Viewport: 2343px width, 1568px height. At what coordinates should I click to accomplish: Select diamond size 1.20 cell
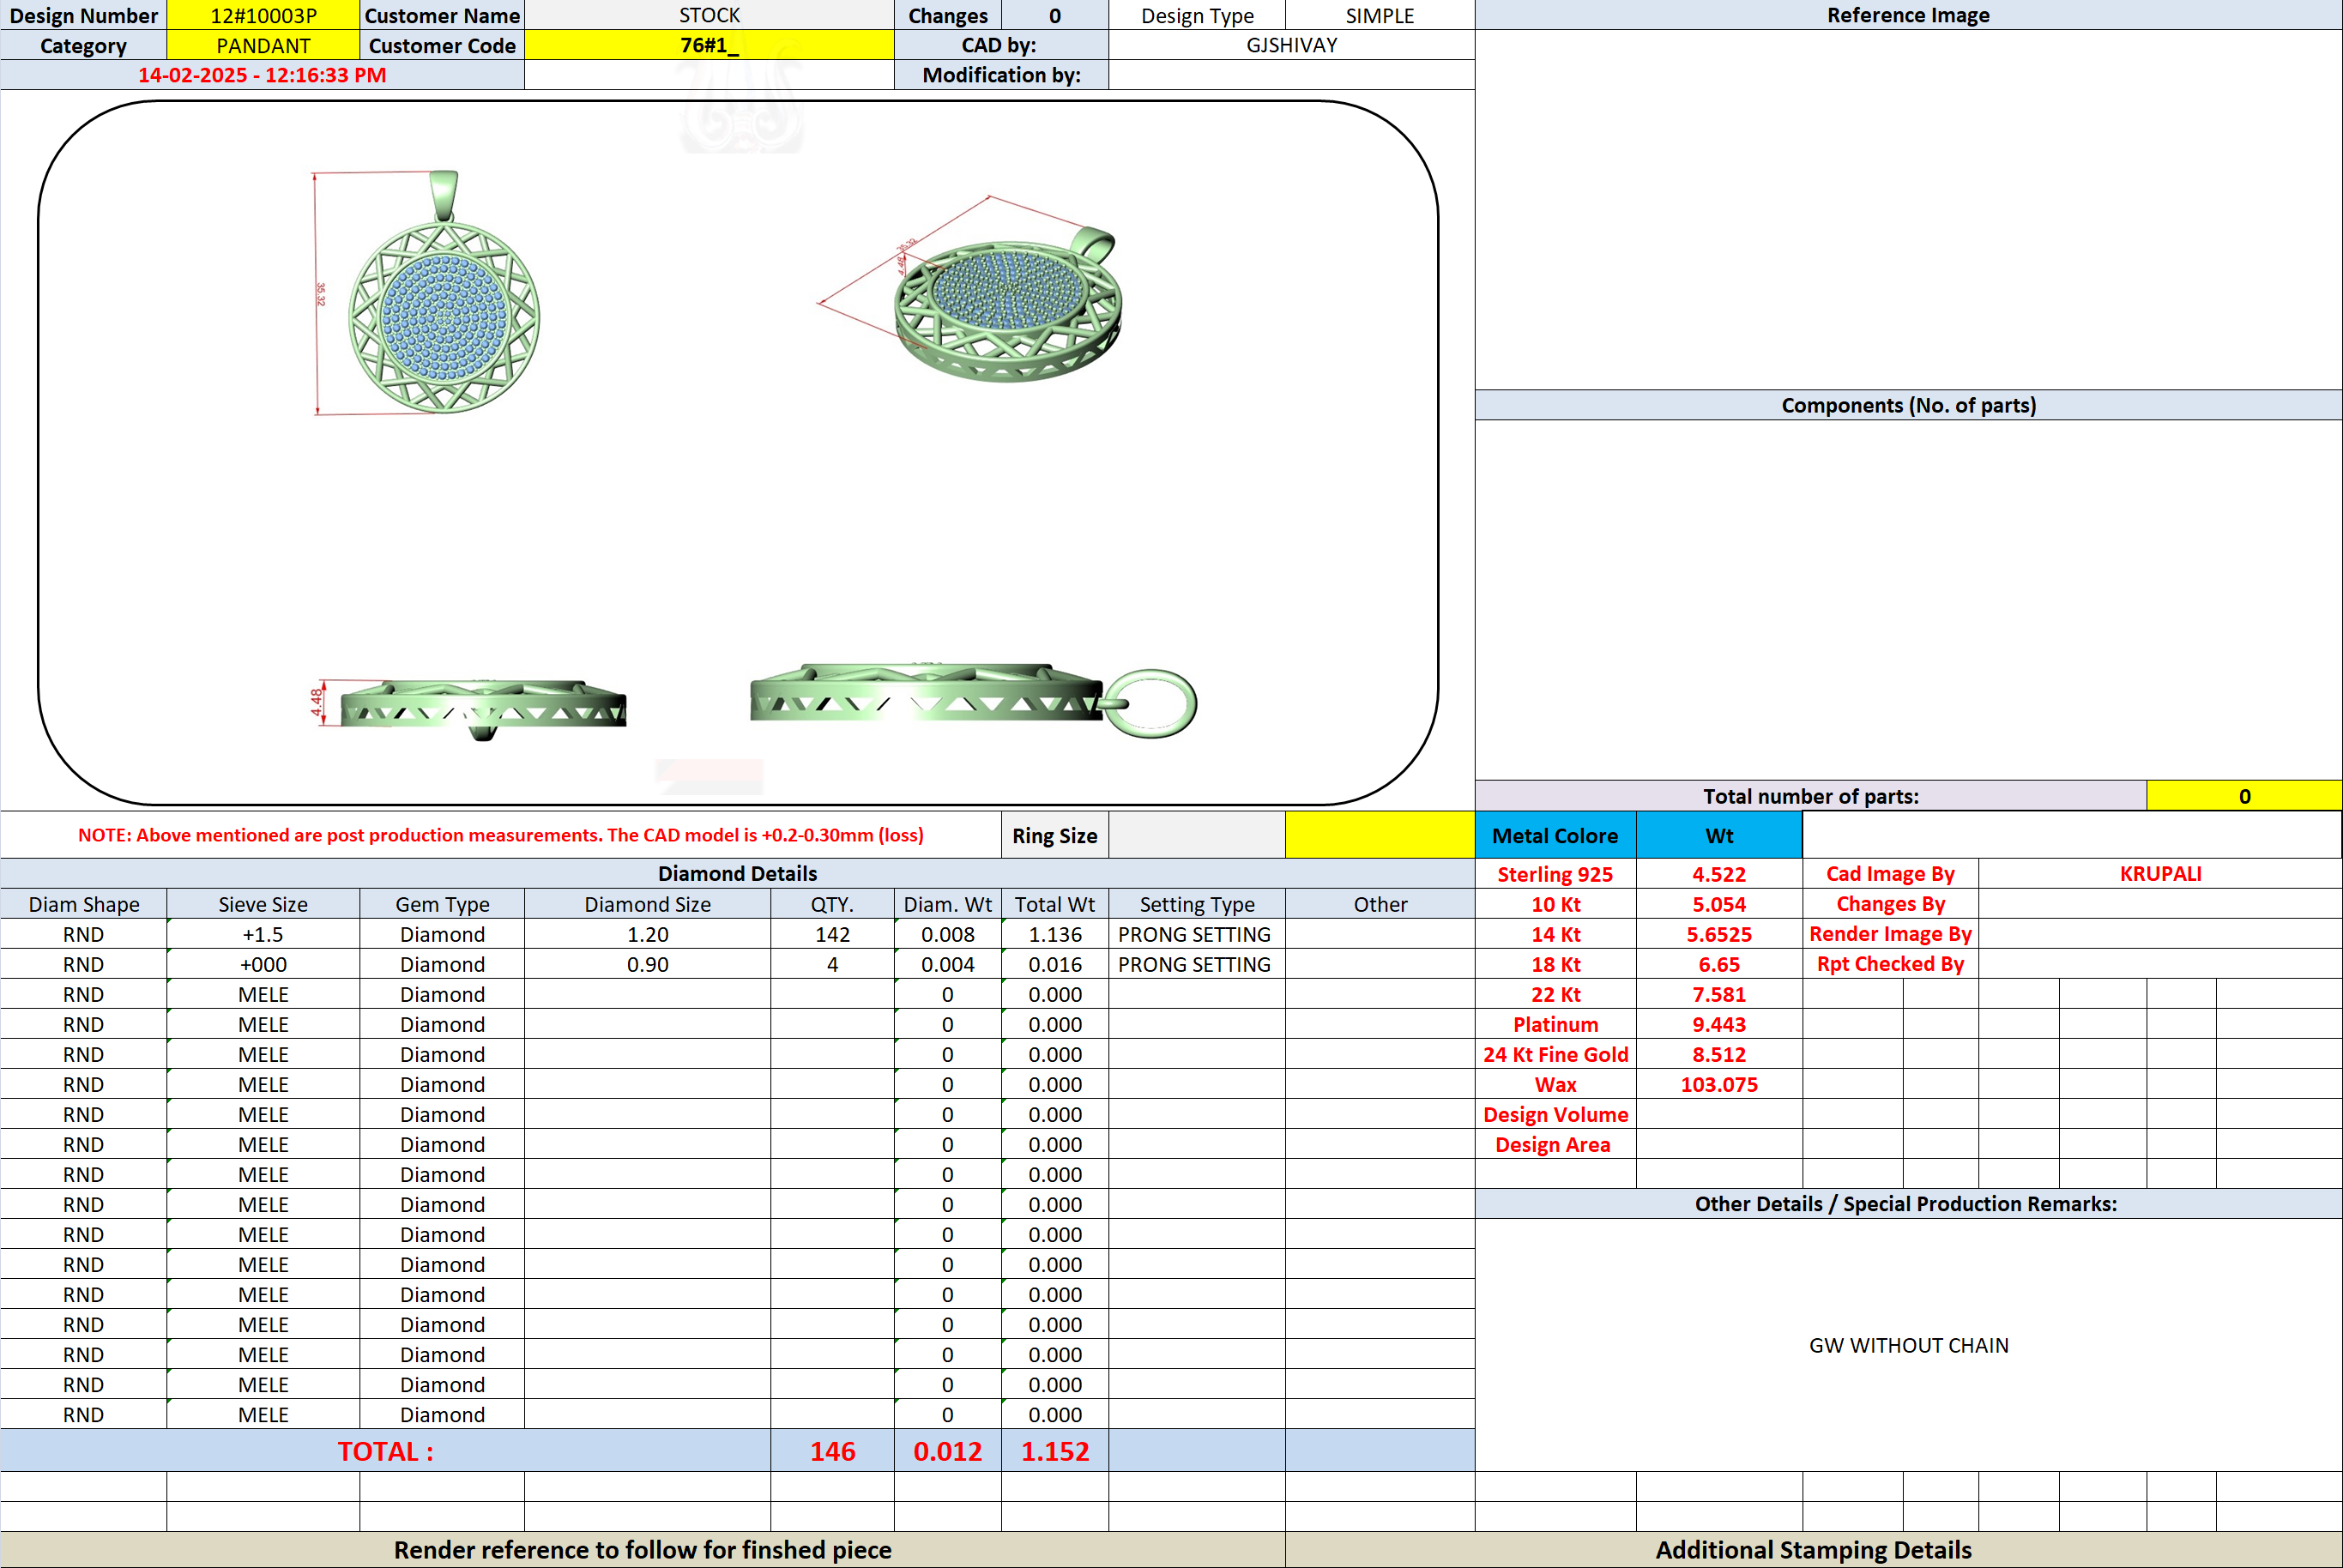(647, 934)
